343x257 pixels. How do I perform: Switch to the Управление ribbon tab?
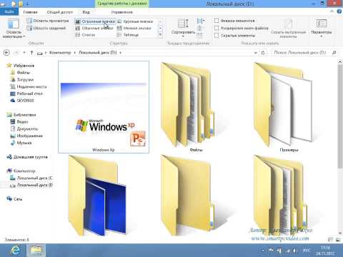121,12
